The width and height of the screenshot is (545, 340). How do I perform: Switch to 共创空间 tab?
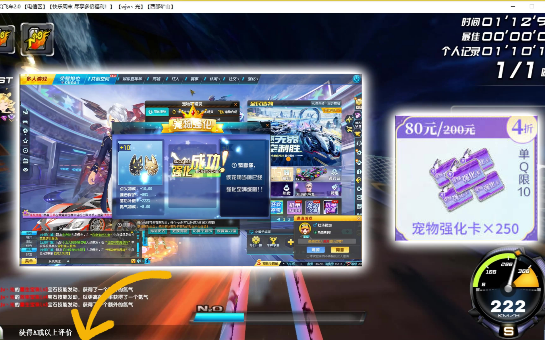(101, 79)
